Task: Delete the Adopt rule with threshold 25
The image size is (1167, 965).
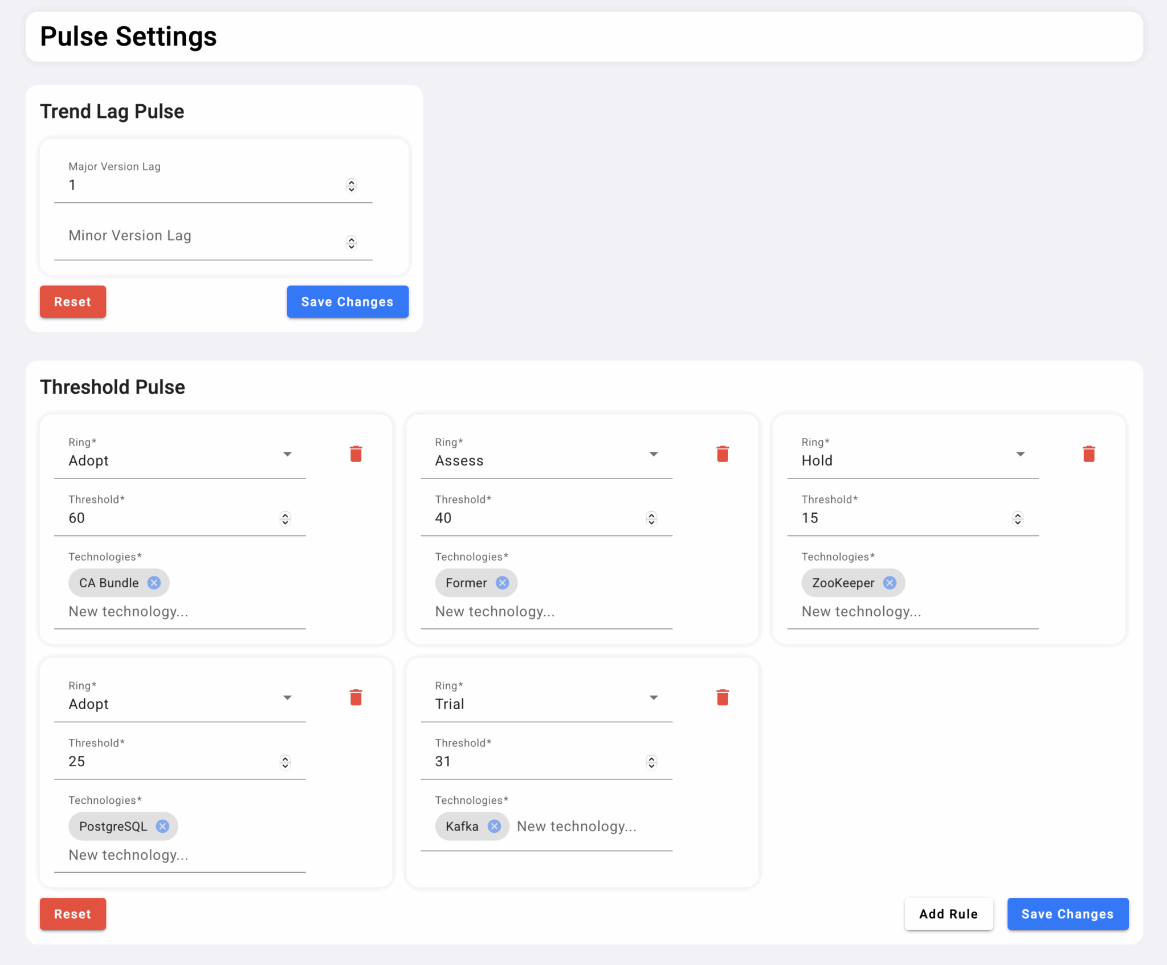Action: (356, 697)
